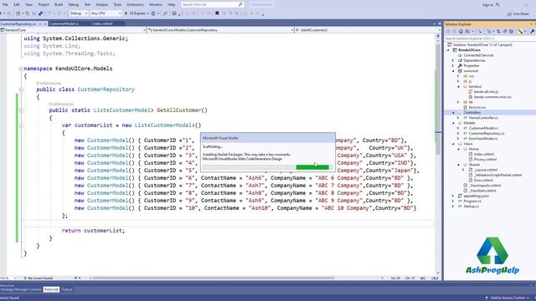Screen dimensions: 536x301
Task: Click the Search Solution Explorer field
Action: pyautogui.click(x=489, y=38)
